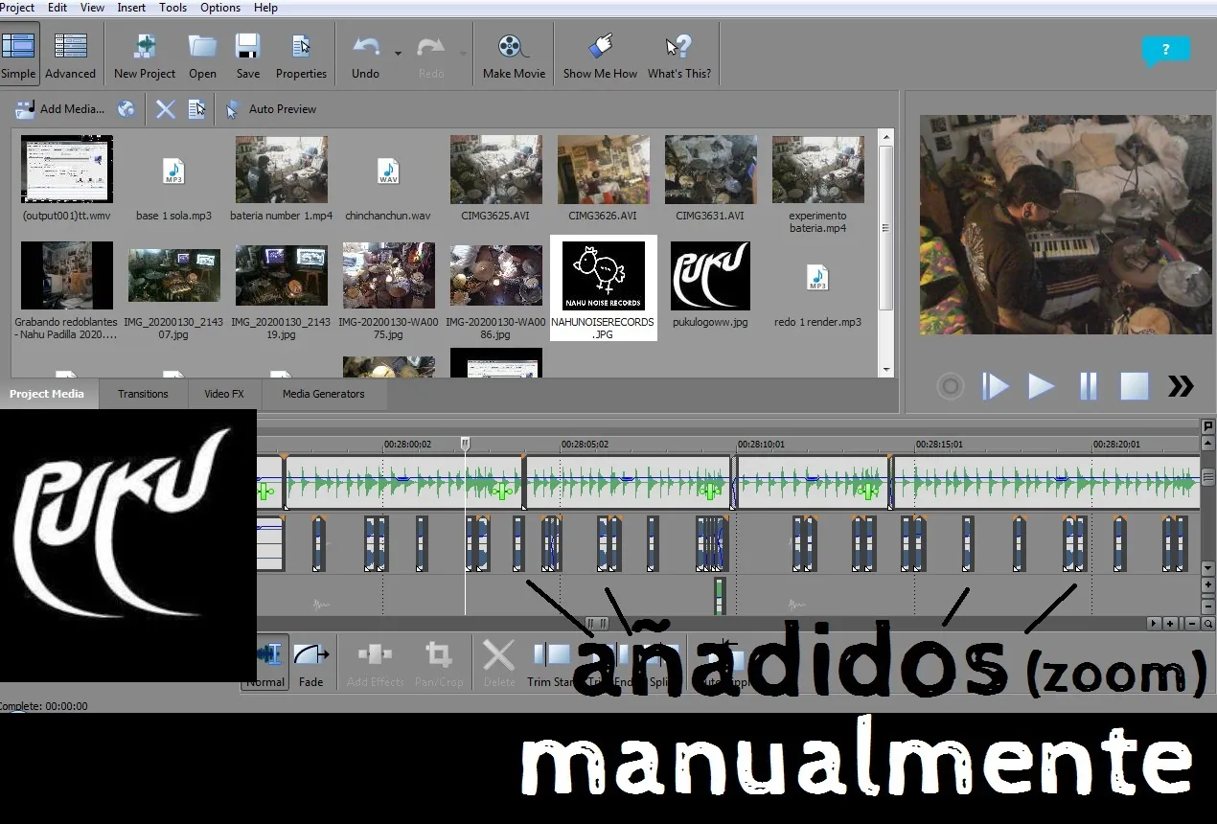Screen dimensions: 1217x824
Task: Select the CIMG3626.AVI clip
Action: tap(603, 178)
